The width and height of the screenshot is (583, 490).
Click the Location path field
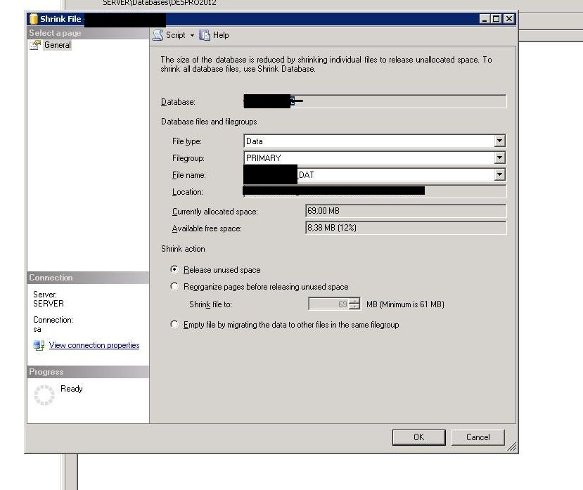coord(374,191)
